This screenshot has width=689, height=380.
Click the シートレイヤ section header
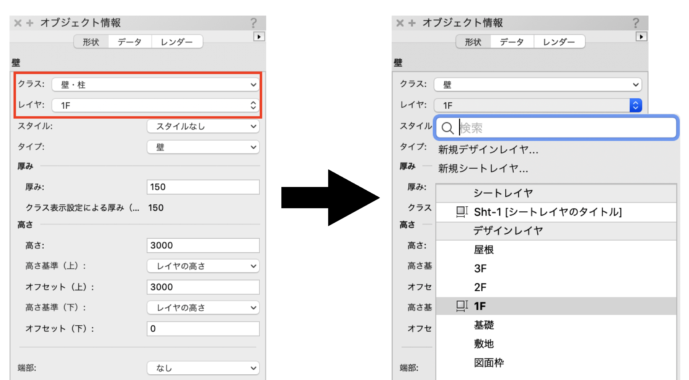[556, 193]
